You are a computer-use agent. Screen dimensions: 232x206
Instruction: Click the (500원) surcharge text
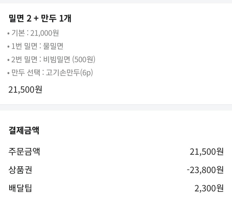(84, 60)
